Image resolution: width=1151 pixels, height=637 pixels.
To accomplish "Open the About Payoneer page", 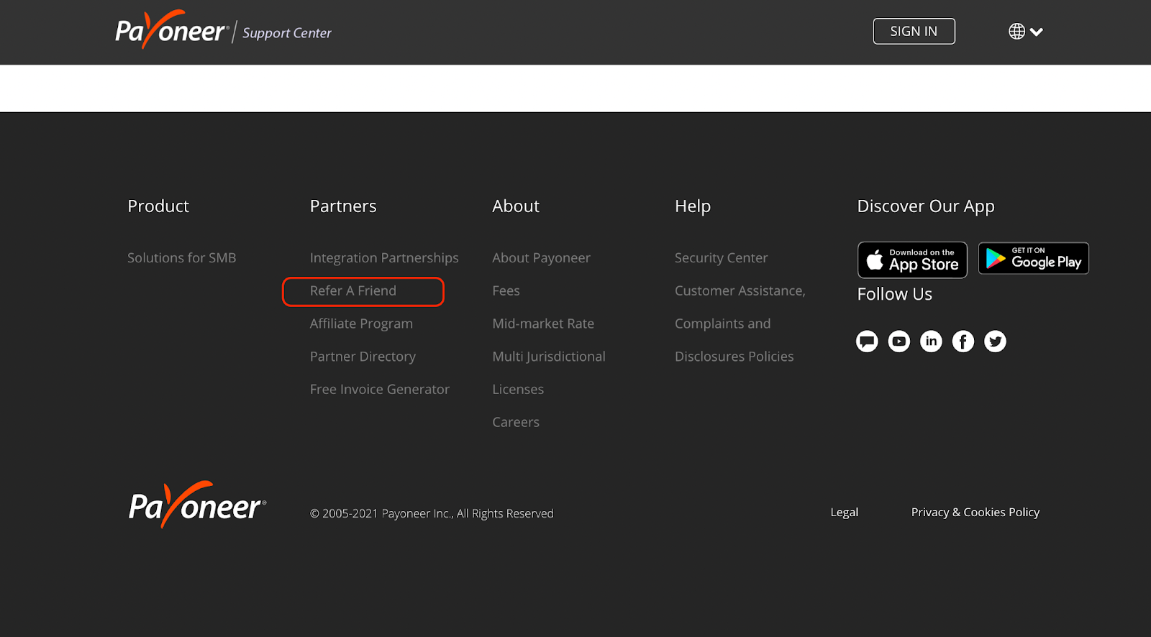I will pos(542,257).
